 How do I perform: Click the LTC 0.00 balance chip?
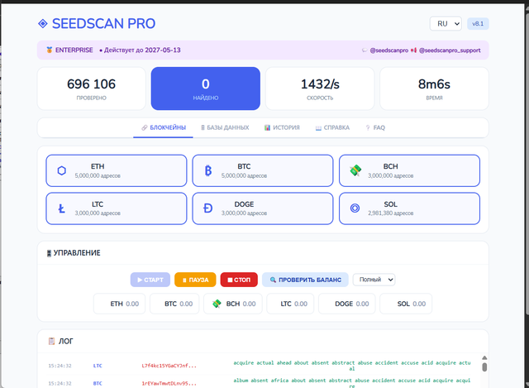tap(290, 304)
